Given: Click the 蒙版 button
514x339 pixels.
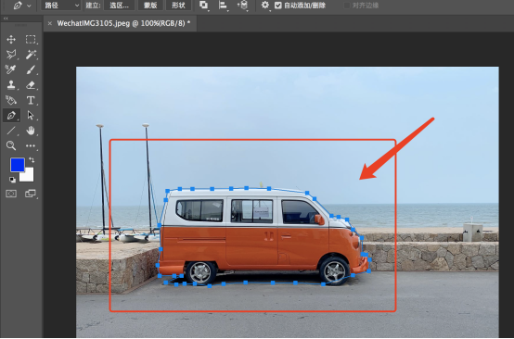Looking at the screenshot, I should pos(150,6).
